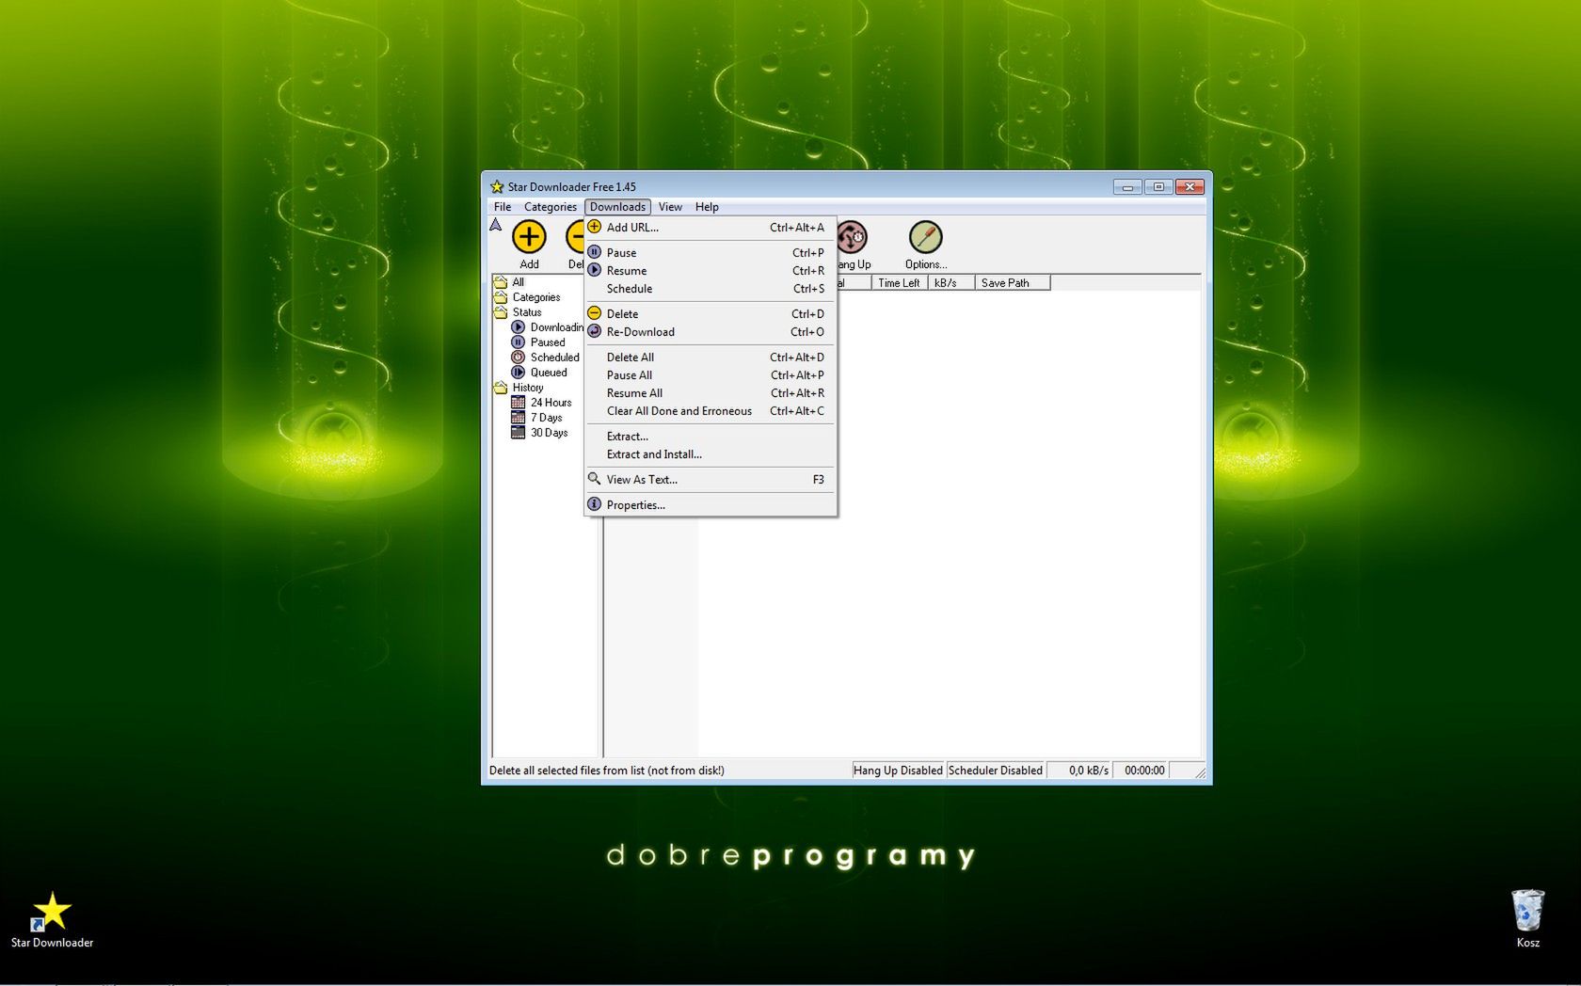This screenshot has height=986, width=1581.
Task: Choose Delete in the Downloads menu
Action: (711, 314)
